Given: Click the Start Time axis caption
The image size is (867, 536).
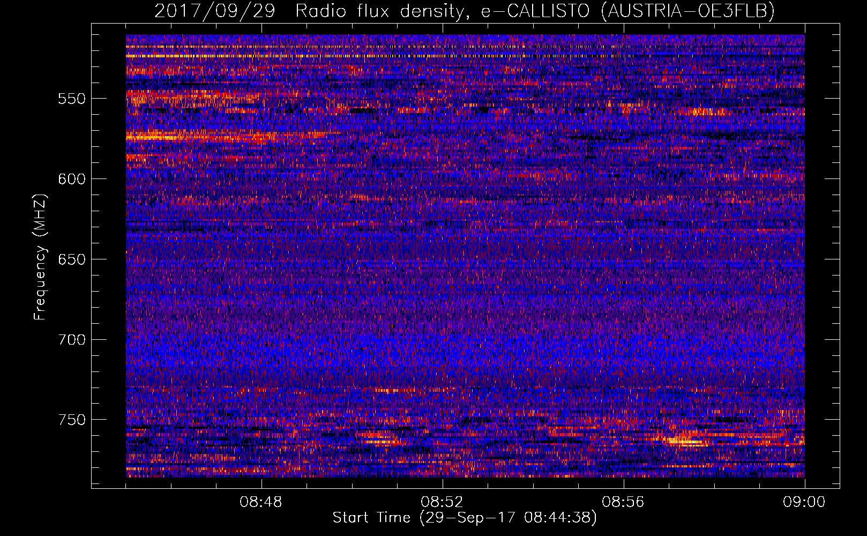Looking at the screenshot, I should pyautogui.click(x=465, y=518).
